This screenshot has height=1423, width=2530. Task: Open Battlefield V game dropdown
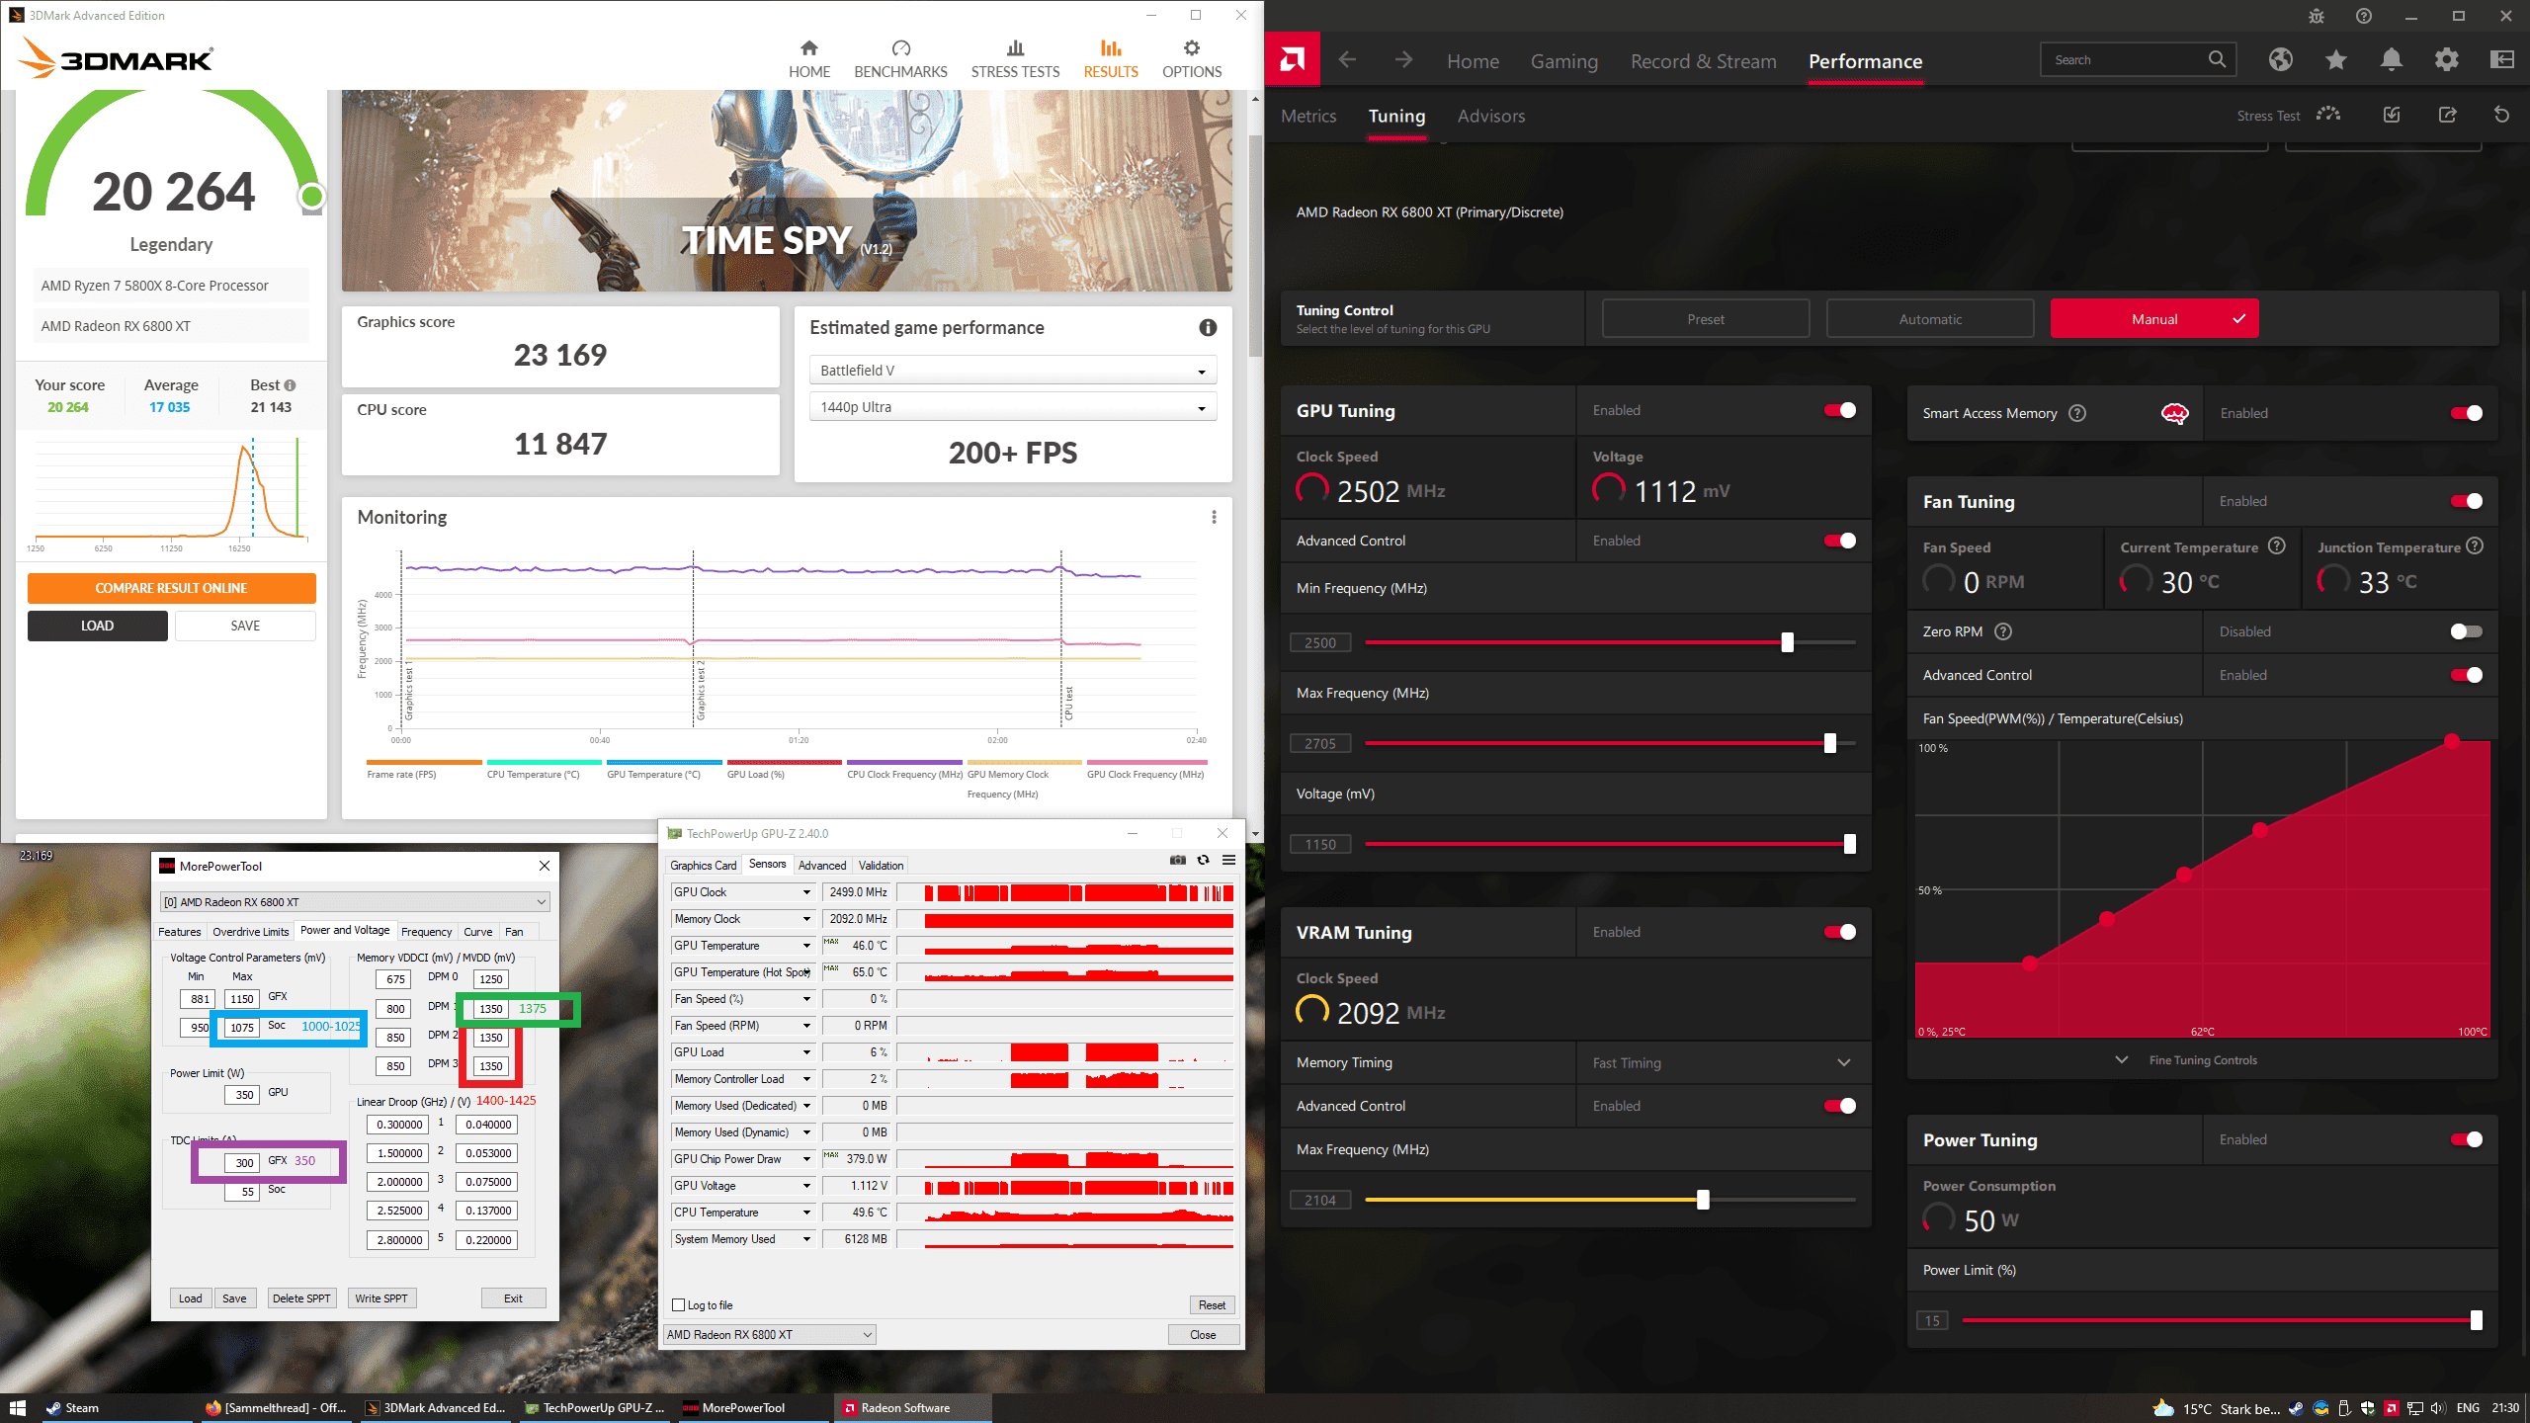tap(1012, 371)
